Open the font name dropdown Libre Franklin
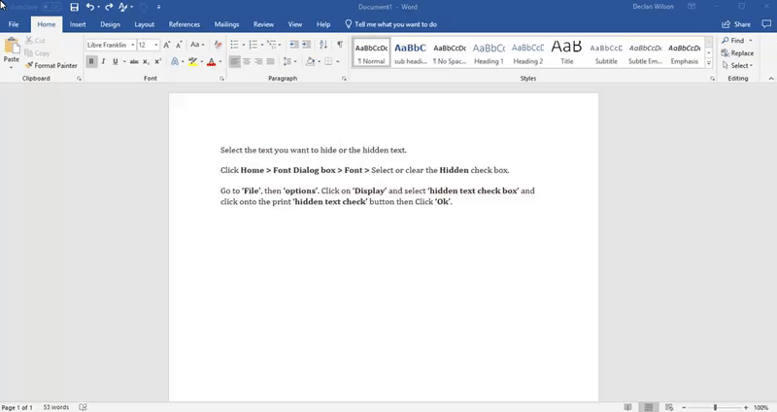The width and height of the screenshot is (777, 412). click(x=109, y=45)
